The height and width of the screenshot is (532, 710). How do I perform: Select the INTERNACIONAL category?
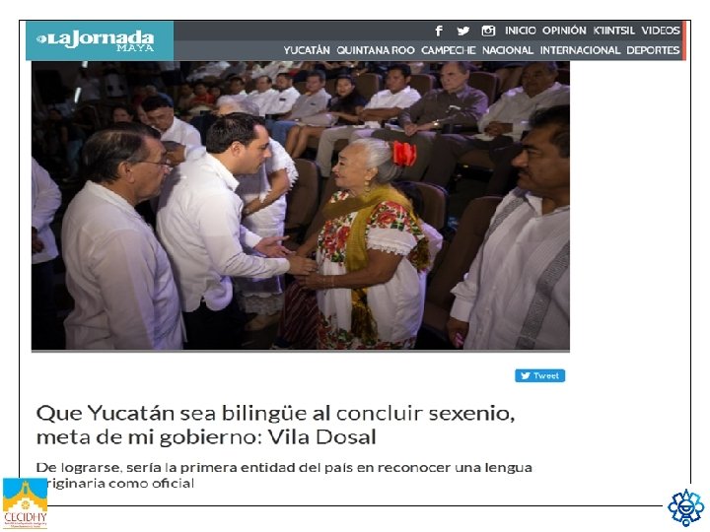580,50
